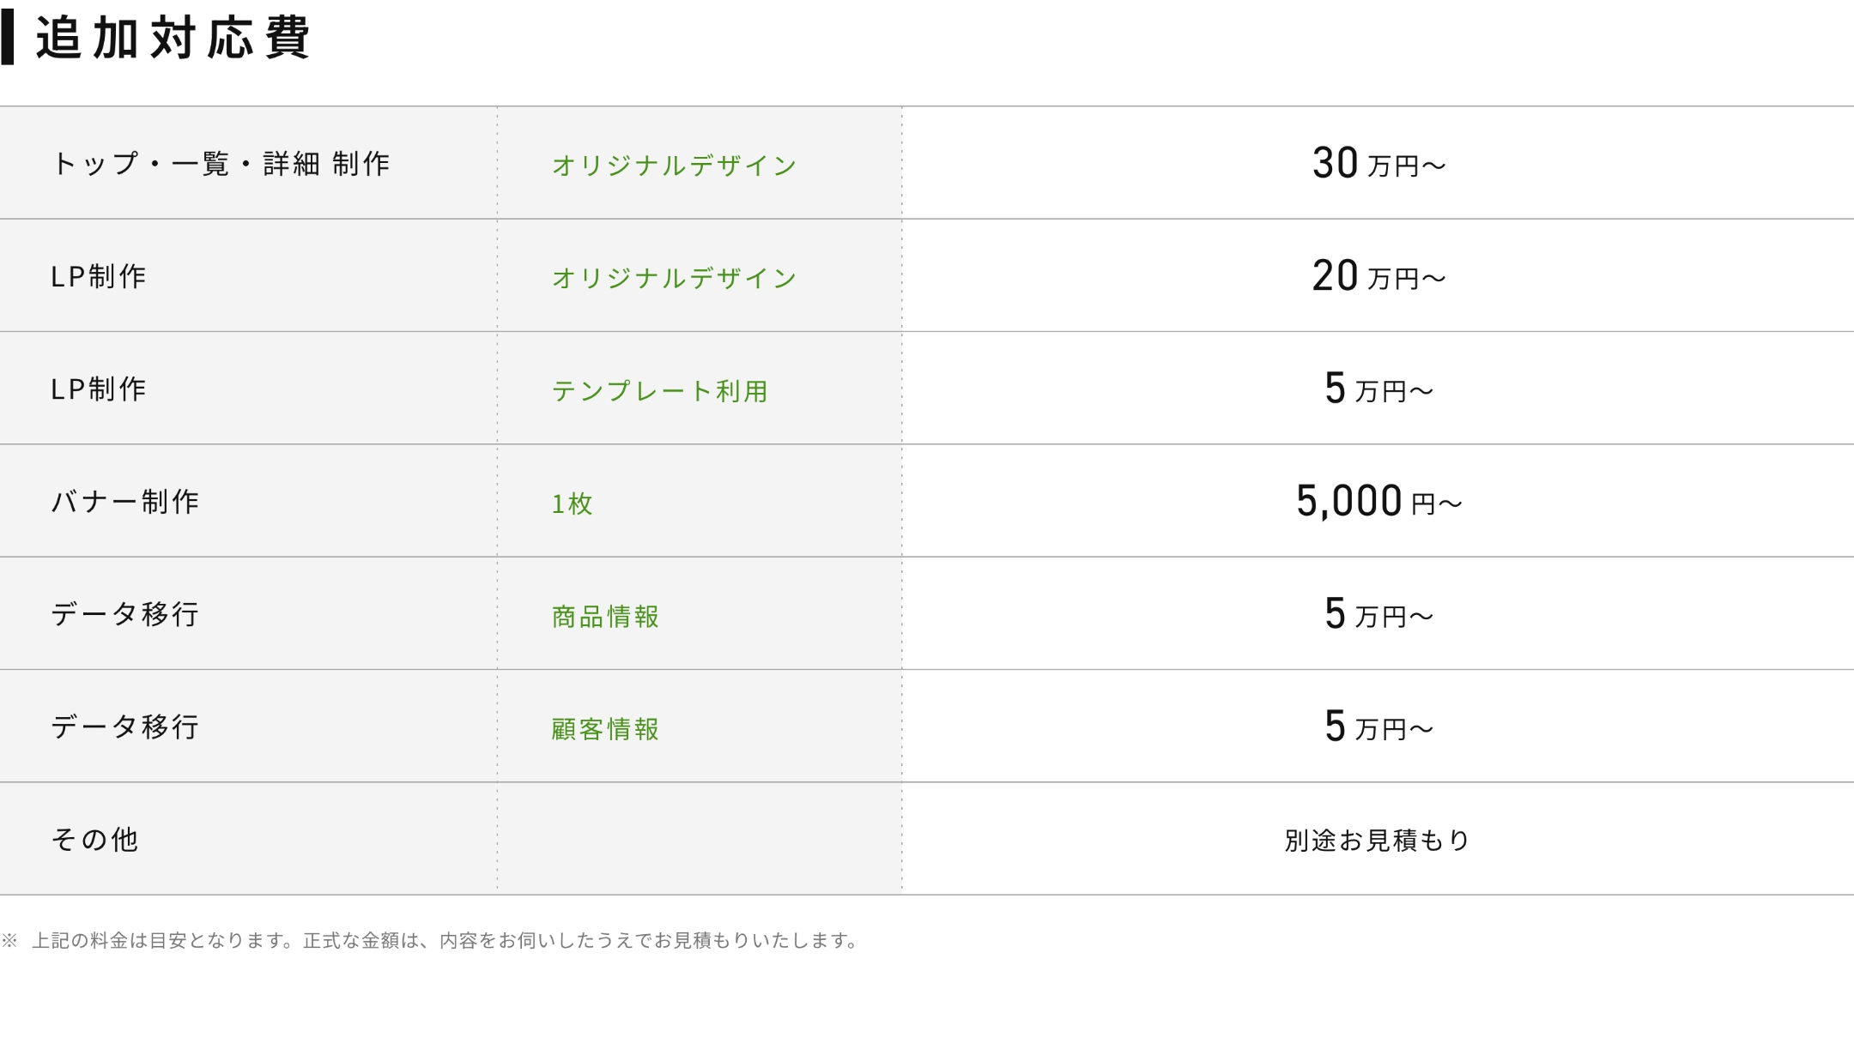The height and width of the screenshot is (1055, 1854).
Task: Click the 別途お見積もり text
Action: [1377, 840]
